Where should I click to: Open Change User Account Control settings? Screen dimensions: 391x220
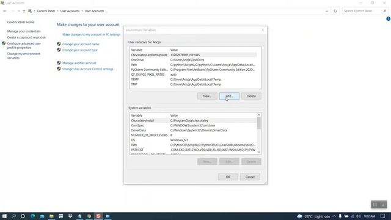point(87,69)
